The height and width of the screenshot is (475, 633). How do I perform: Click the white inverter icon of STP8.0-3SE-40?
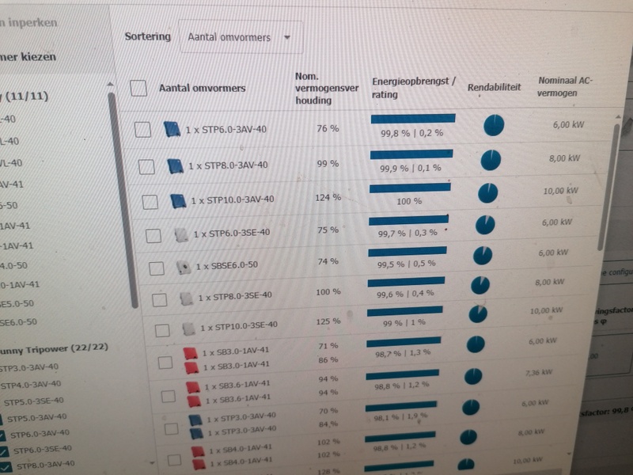(187, 298)
